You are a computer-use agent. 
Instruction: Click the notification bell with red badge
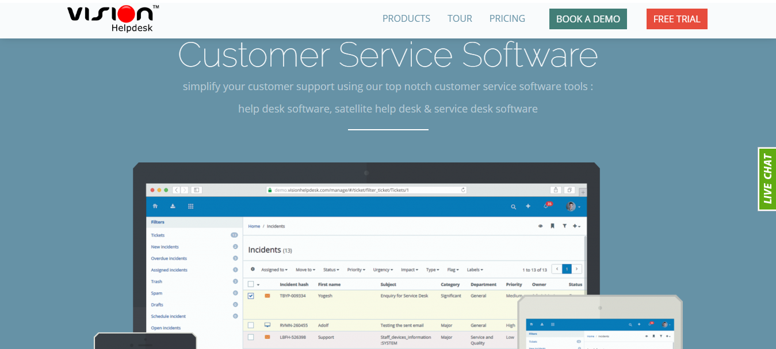(x=546, y=206)
